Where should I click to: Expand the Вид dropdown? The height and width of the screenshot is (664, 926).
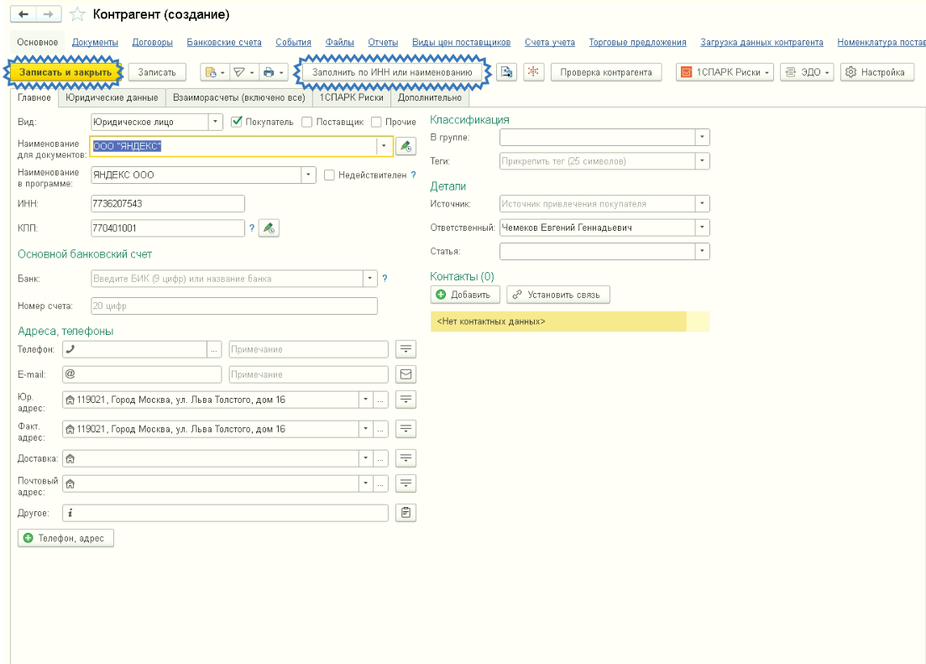[x=216, y=122]
